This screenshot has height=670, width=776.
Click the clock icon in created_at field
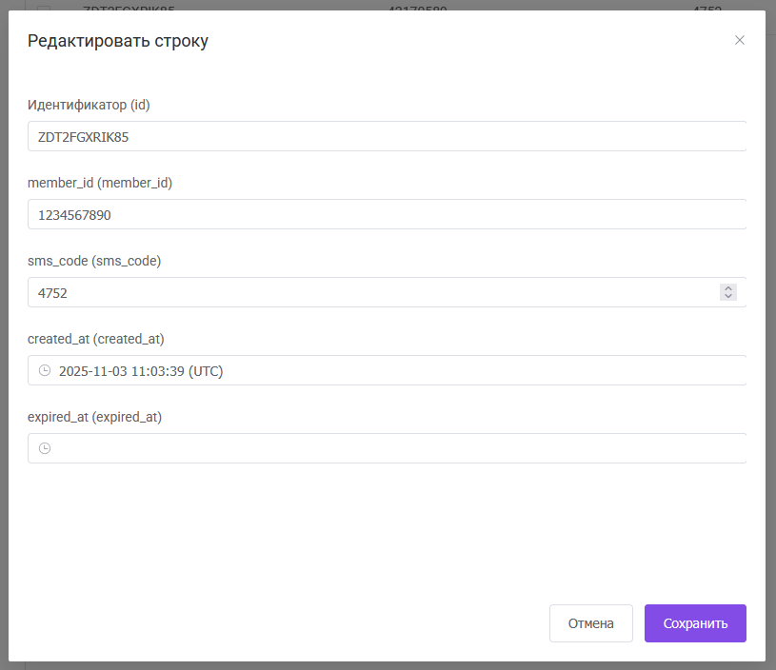click(44, 370)
